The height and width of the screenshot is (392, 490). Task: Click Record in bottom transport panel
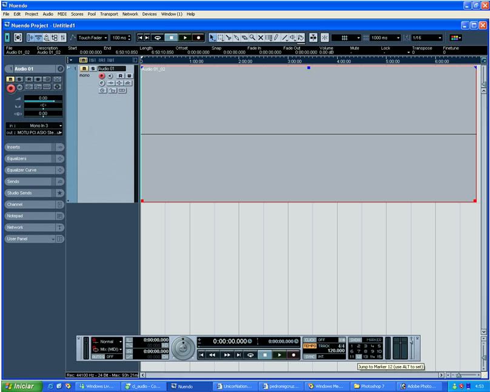click(x=294, y=355)
